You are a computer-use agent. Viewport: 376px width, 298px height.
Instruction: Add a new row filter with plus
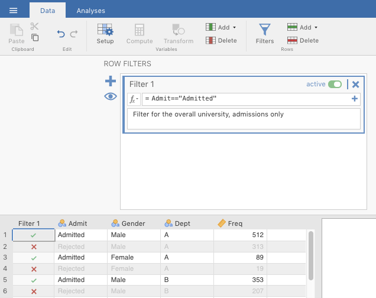[111, 81]
